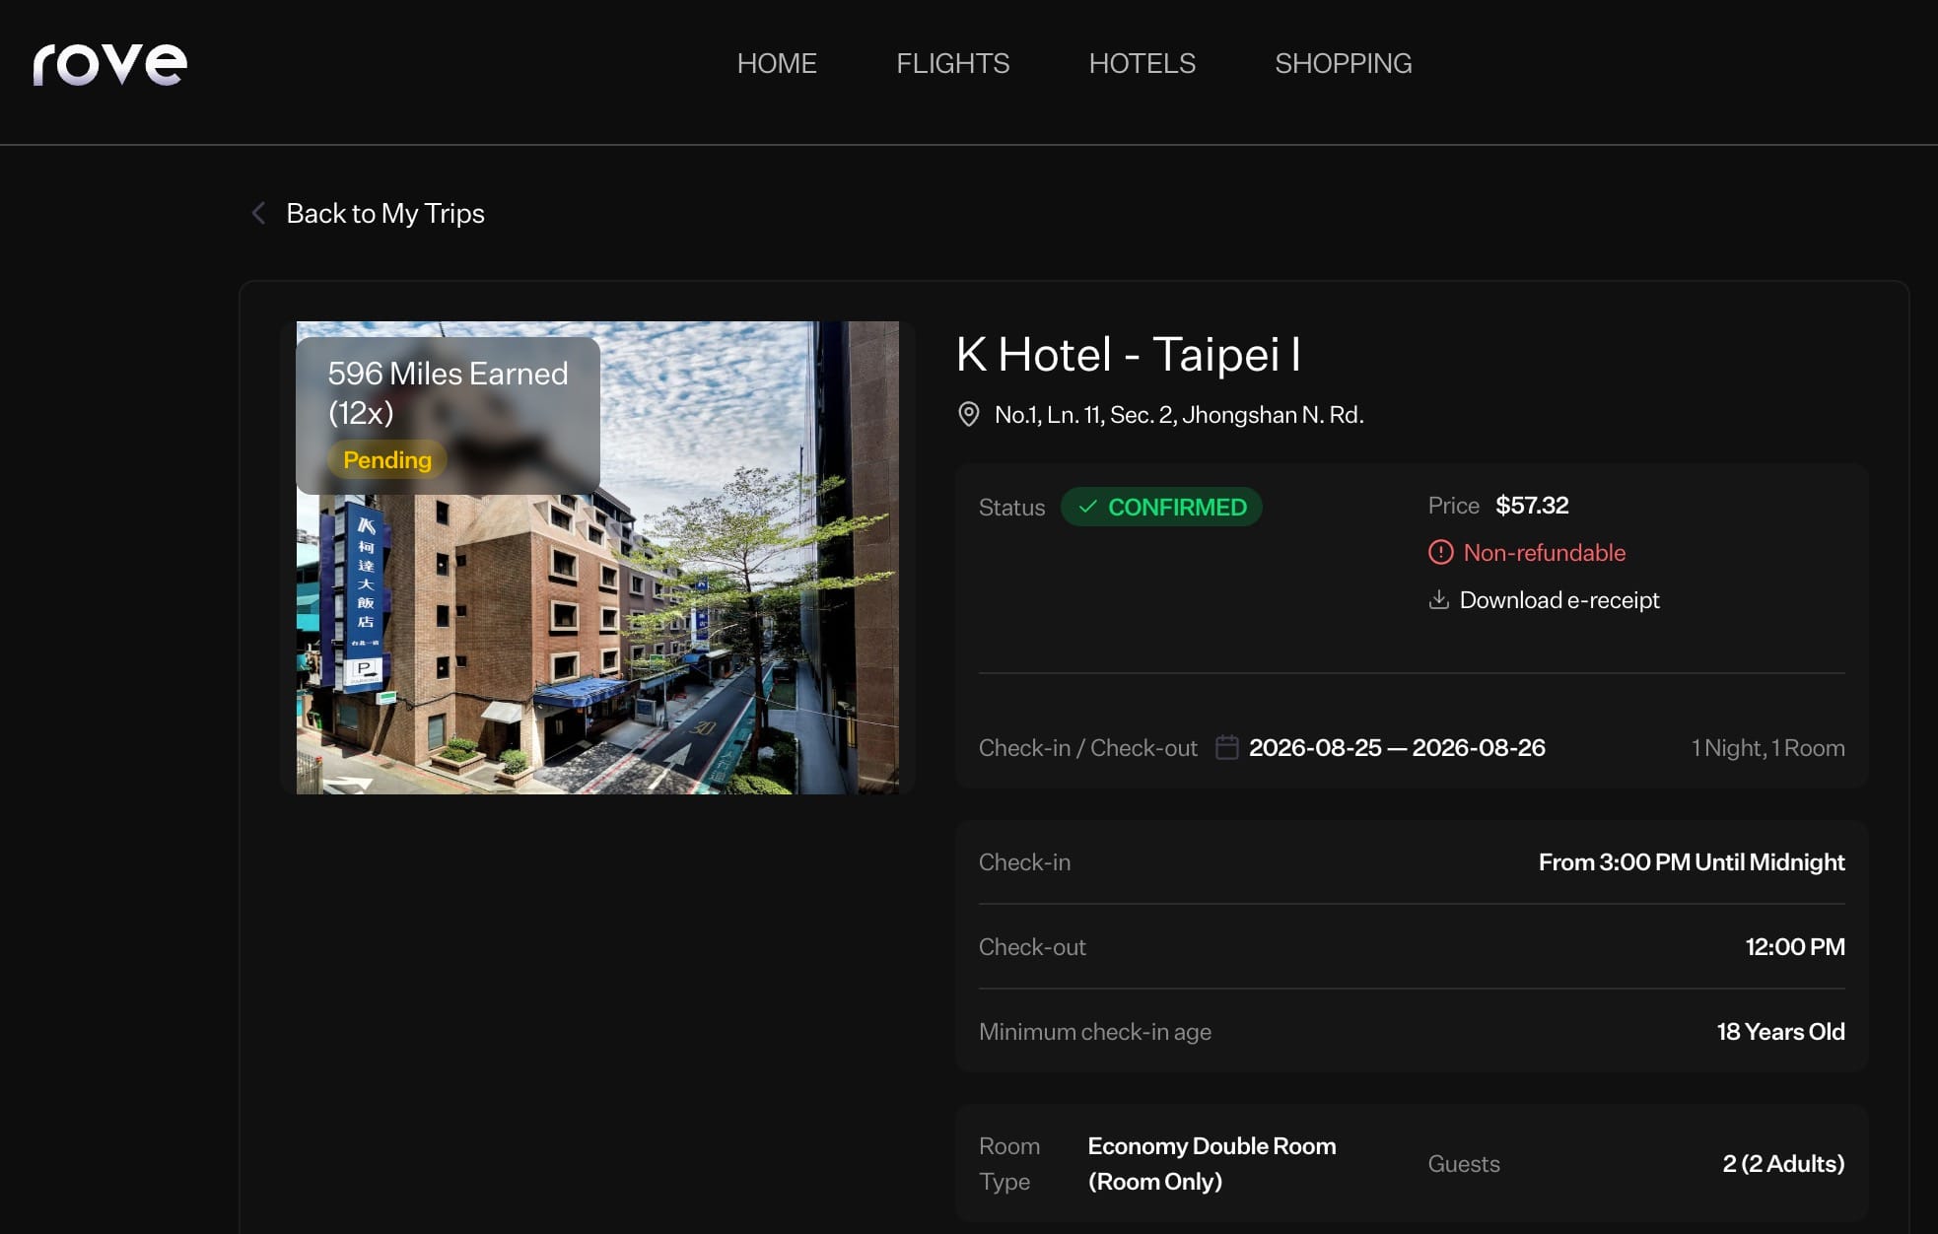The width and height of the screenshot is (1938, 1234).
Task: Go to the HOTELS section
Action: click(x=1142, y=63)
